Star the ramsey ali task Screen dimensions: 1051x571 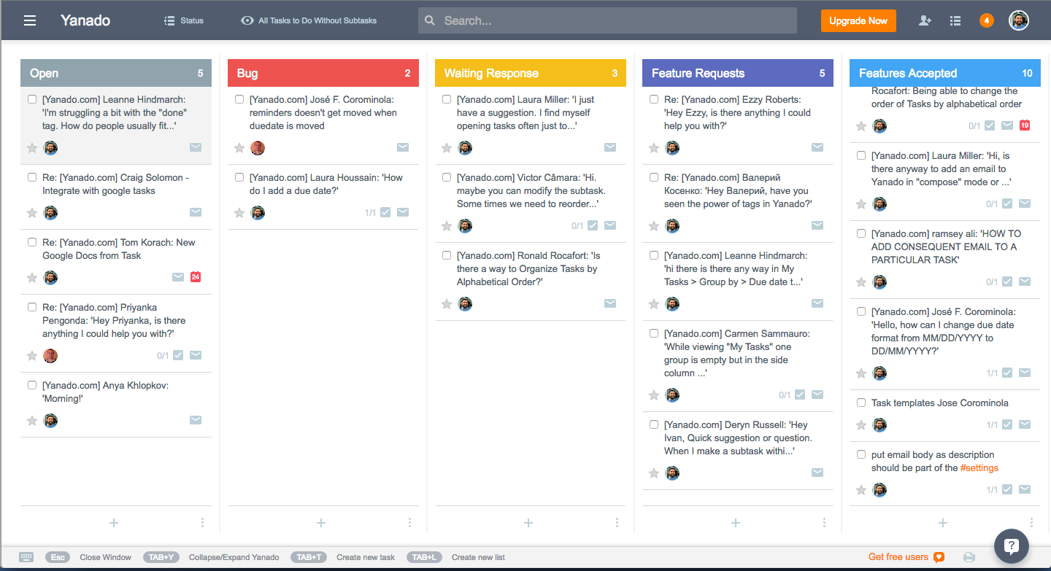click(861, 282)
